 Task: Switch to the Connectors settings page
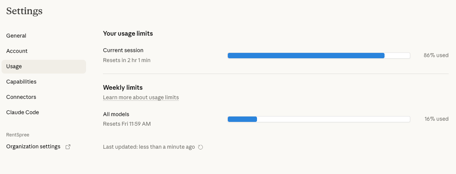click(x=21, y=97)
